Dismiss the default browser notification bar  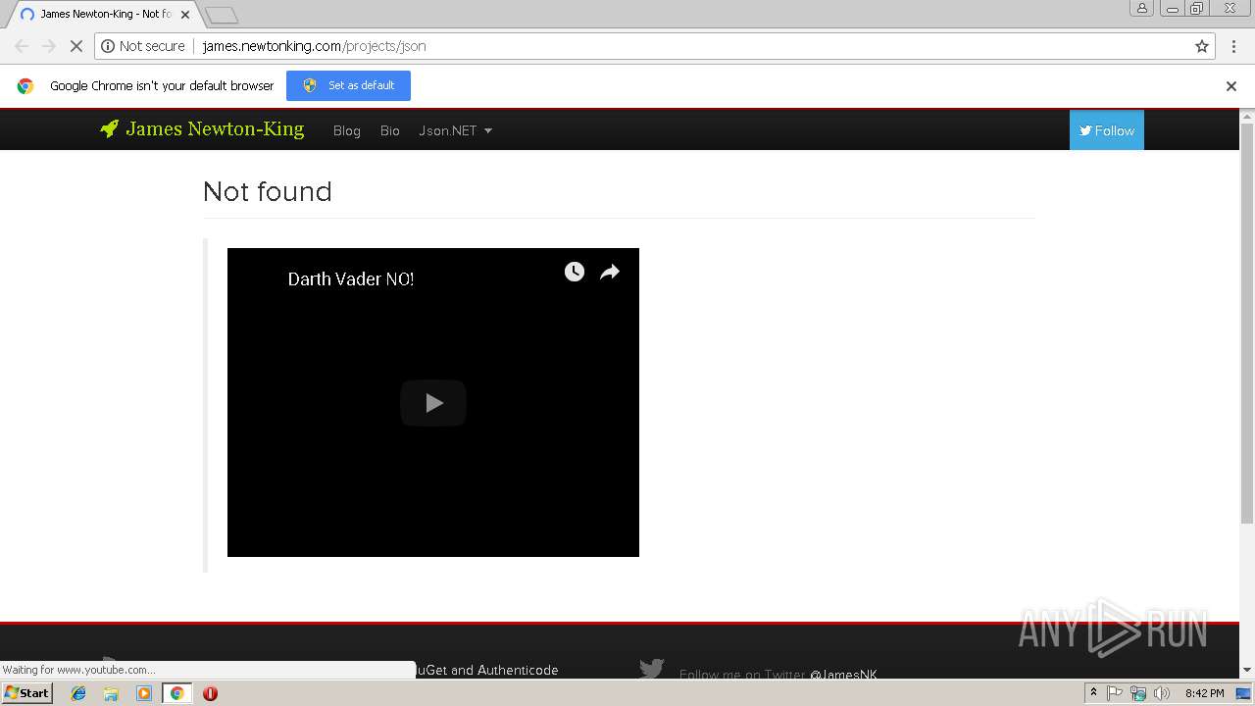click(x=1231, y=86)
